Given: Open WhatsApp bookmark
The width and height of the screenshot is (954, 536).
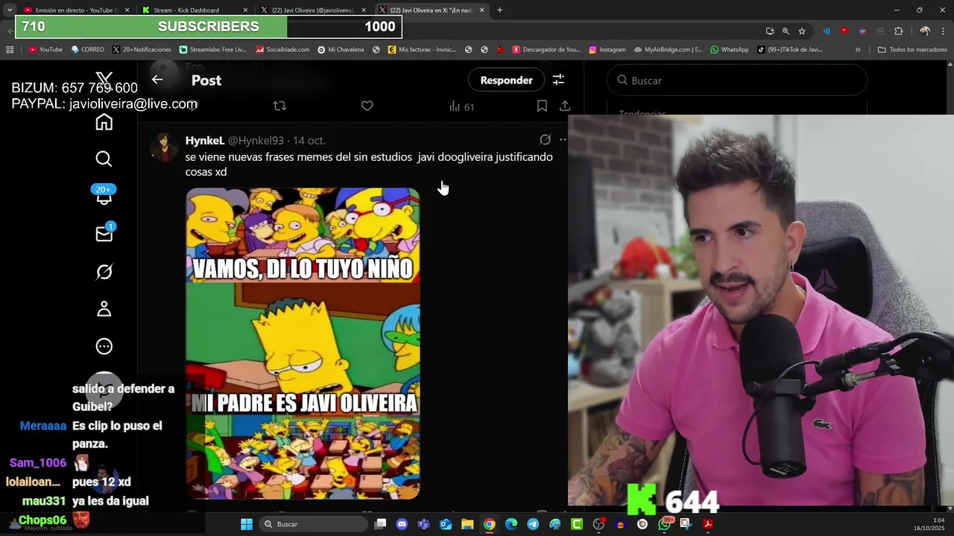Looking at the screenshot, I should pyautogui.click(x=729, y=49).
